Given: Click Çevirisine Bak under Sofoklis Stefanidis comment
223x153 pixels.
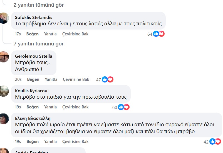Looking at the screenshot, I should [x=75, y=34].
